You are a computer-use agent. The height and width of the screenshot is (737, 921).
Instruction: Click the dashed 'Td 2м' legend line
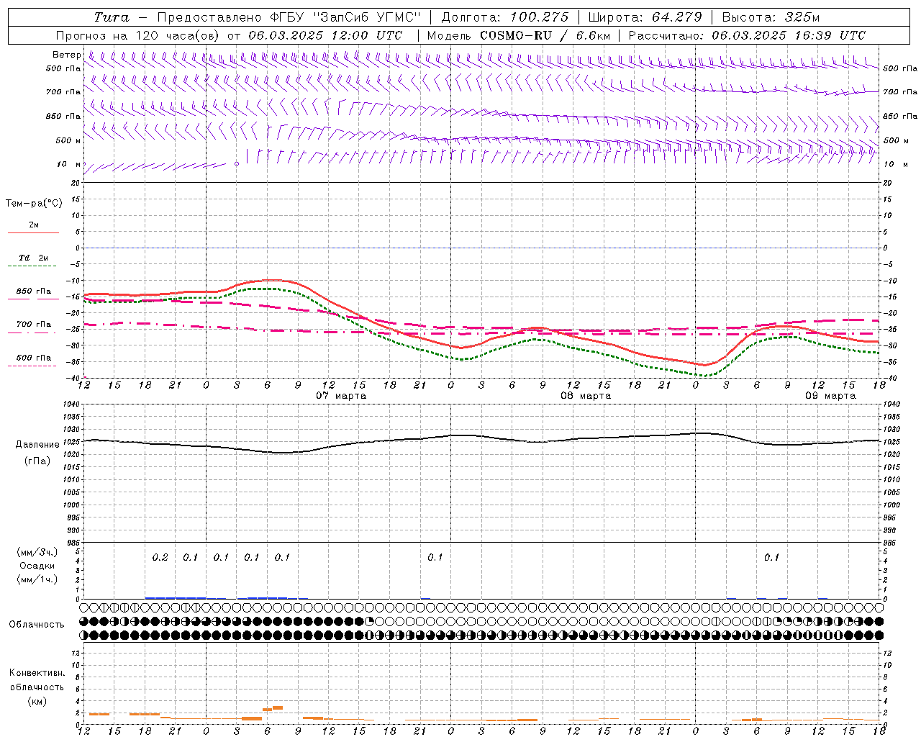coord(32,266)
